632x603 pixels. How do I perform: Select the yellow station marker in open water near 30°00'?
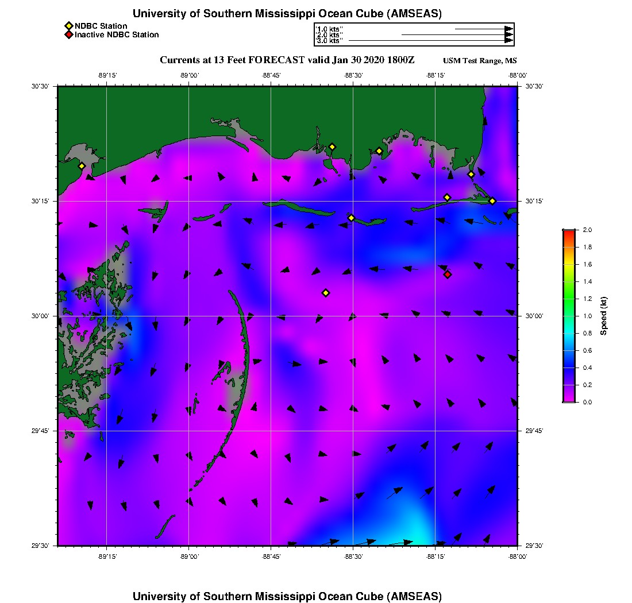click(326, 293)
